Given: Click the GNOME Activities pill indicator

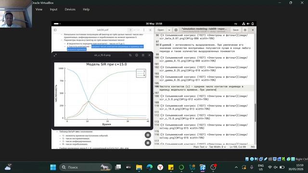Looking at the screenshot, I should (x=57, y=24).
